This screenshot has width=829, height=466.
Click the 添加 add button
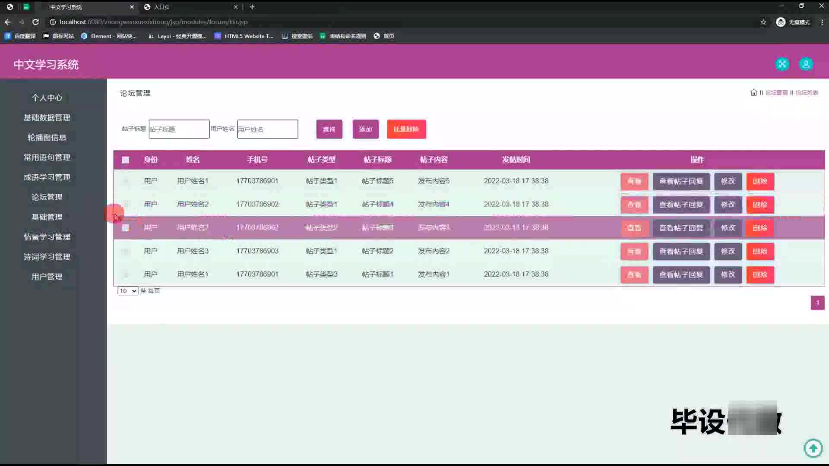[x=365, y=129]
